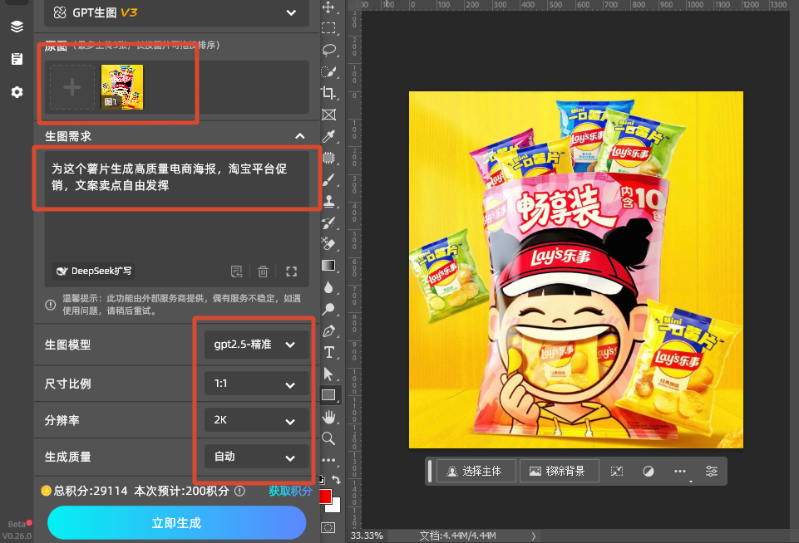The image size is (799, 543).
Task: Reset default foreground and background colors
Action: pos(322,479)
